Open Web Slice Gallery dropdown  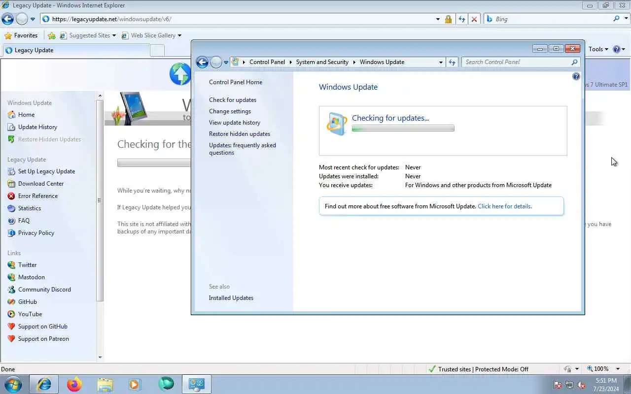point(151,35)
